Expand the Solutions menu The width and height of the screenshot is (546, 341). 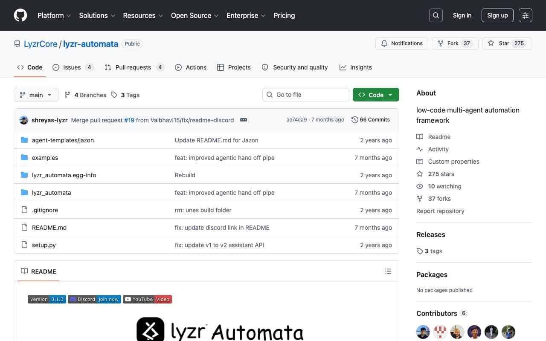(97, 15)
